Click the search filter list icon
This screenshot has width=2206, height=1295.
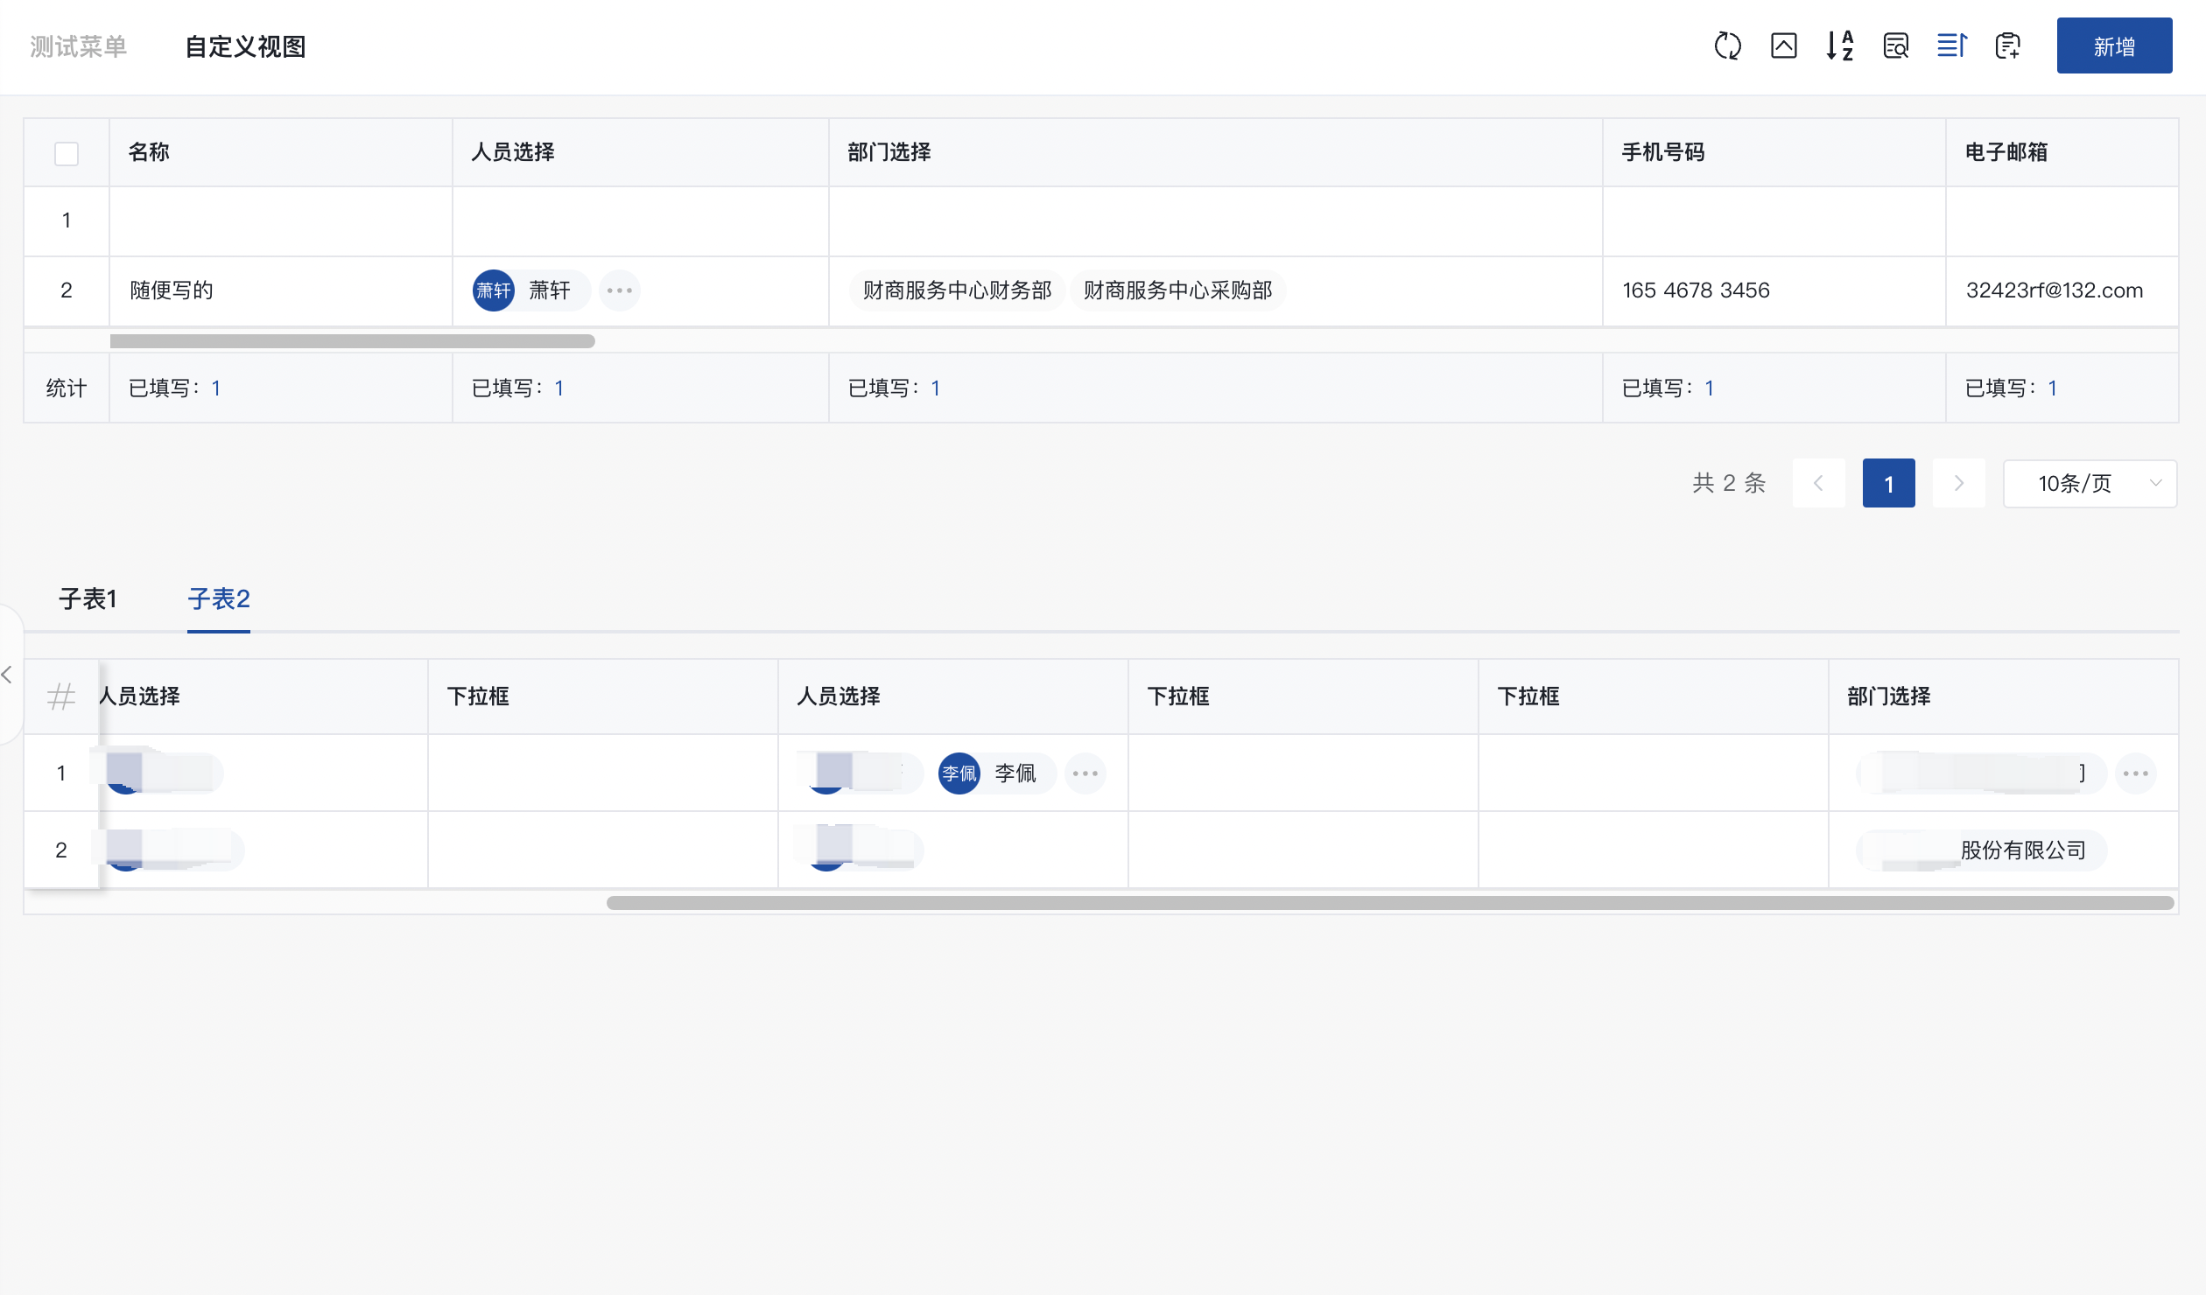coord(1895,45)
